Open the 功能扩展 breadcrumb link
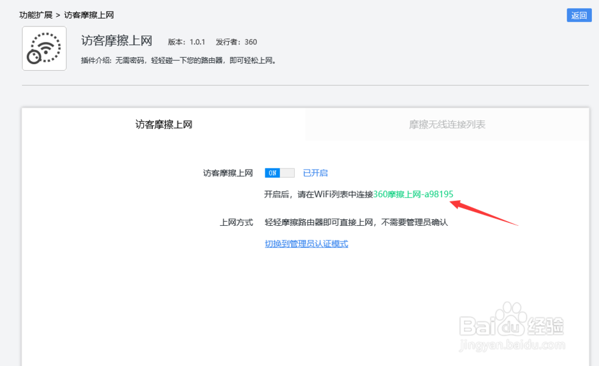 (36, 15)
